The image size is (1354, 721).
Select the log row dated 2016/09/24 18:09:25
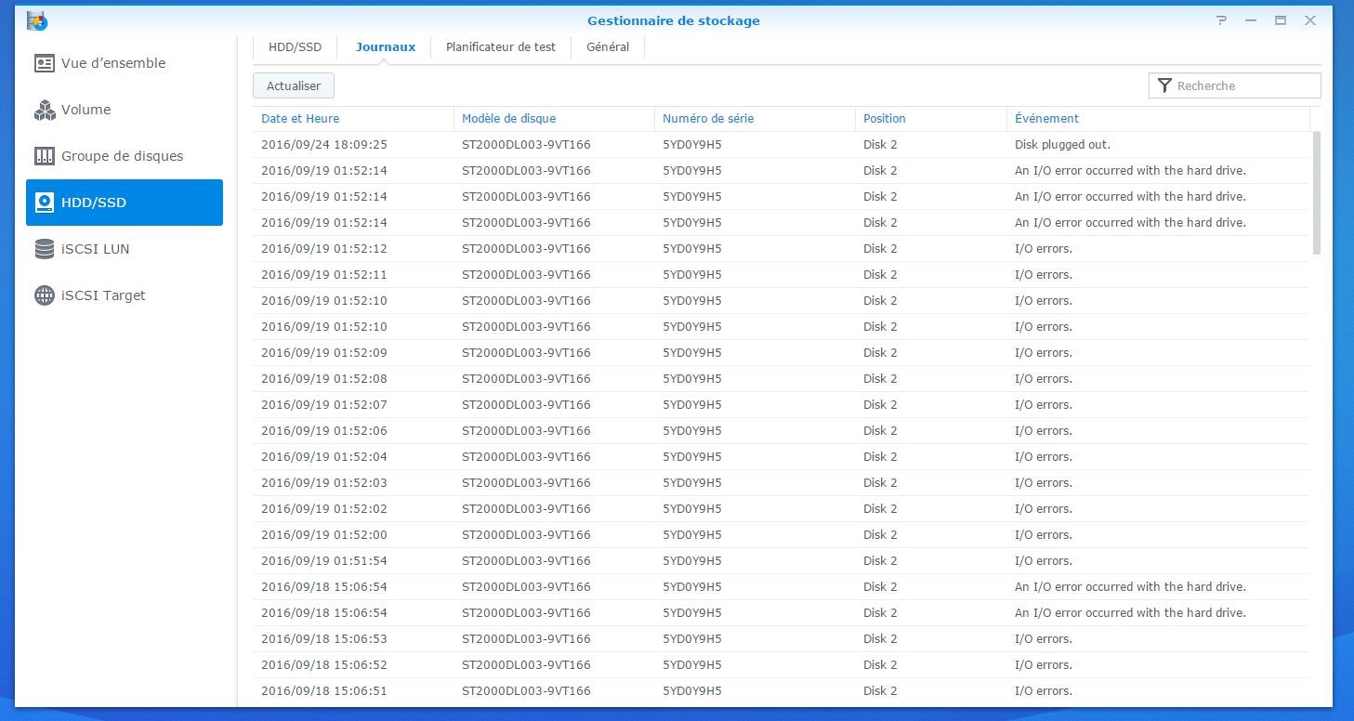pyautogui.click(x=782, y=145)
